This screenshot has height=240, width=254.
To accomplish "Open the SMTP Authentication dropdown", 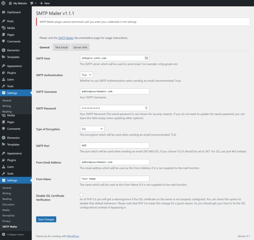I will [x=86, y=75].
